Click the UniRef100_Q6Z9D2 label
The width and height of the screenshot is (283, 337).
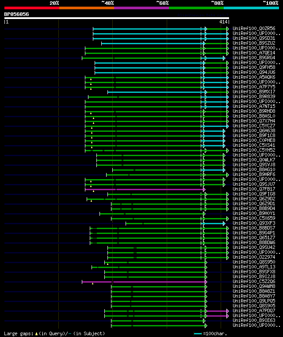(x=254, y=199)
